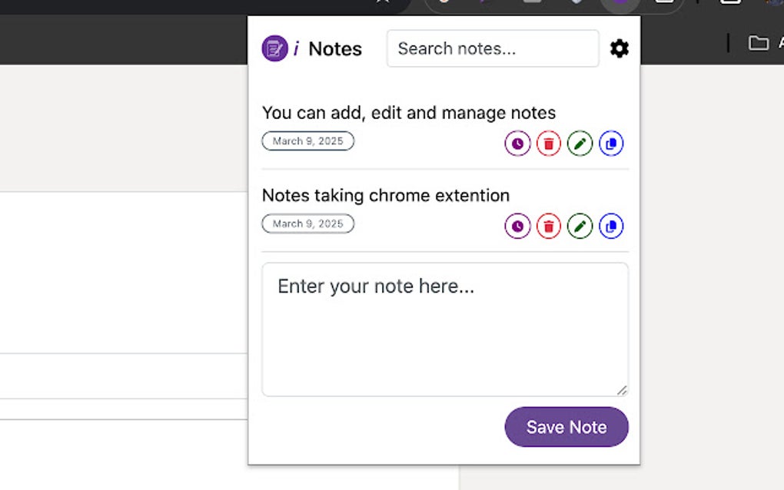Open the reminder clock icon on the first note
The image size is (784, 490).
click(x=517, y=143)
